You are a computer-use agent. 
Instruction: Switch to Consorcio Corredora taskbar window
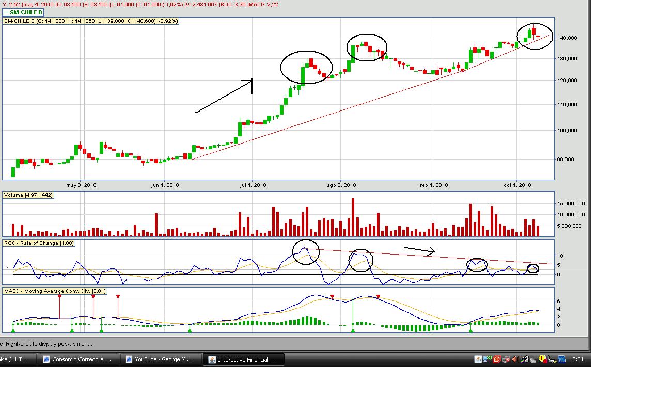tap(78, 359)
